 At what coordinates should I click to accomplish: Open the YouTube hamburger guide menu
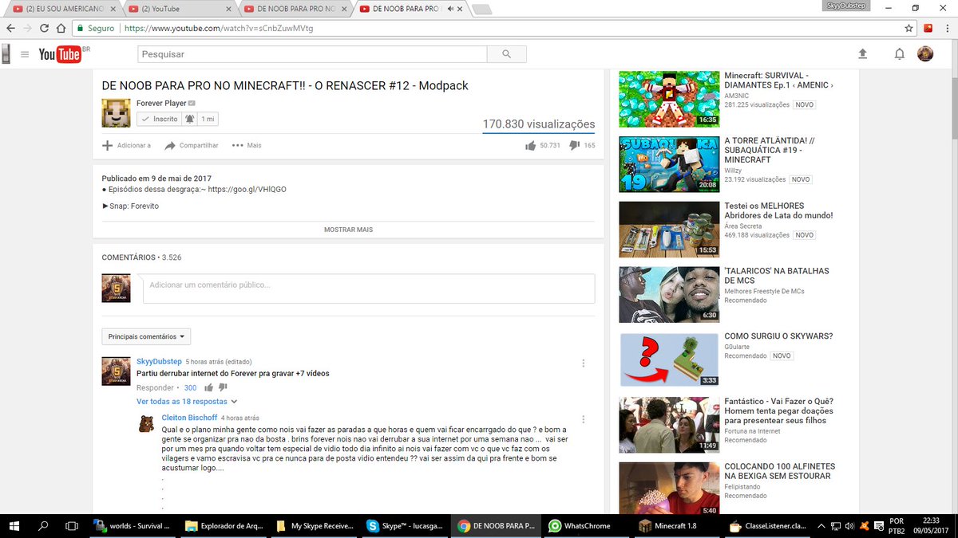25,54
